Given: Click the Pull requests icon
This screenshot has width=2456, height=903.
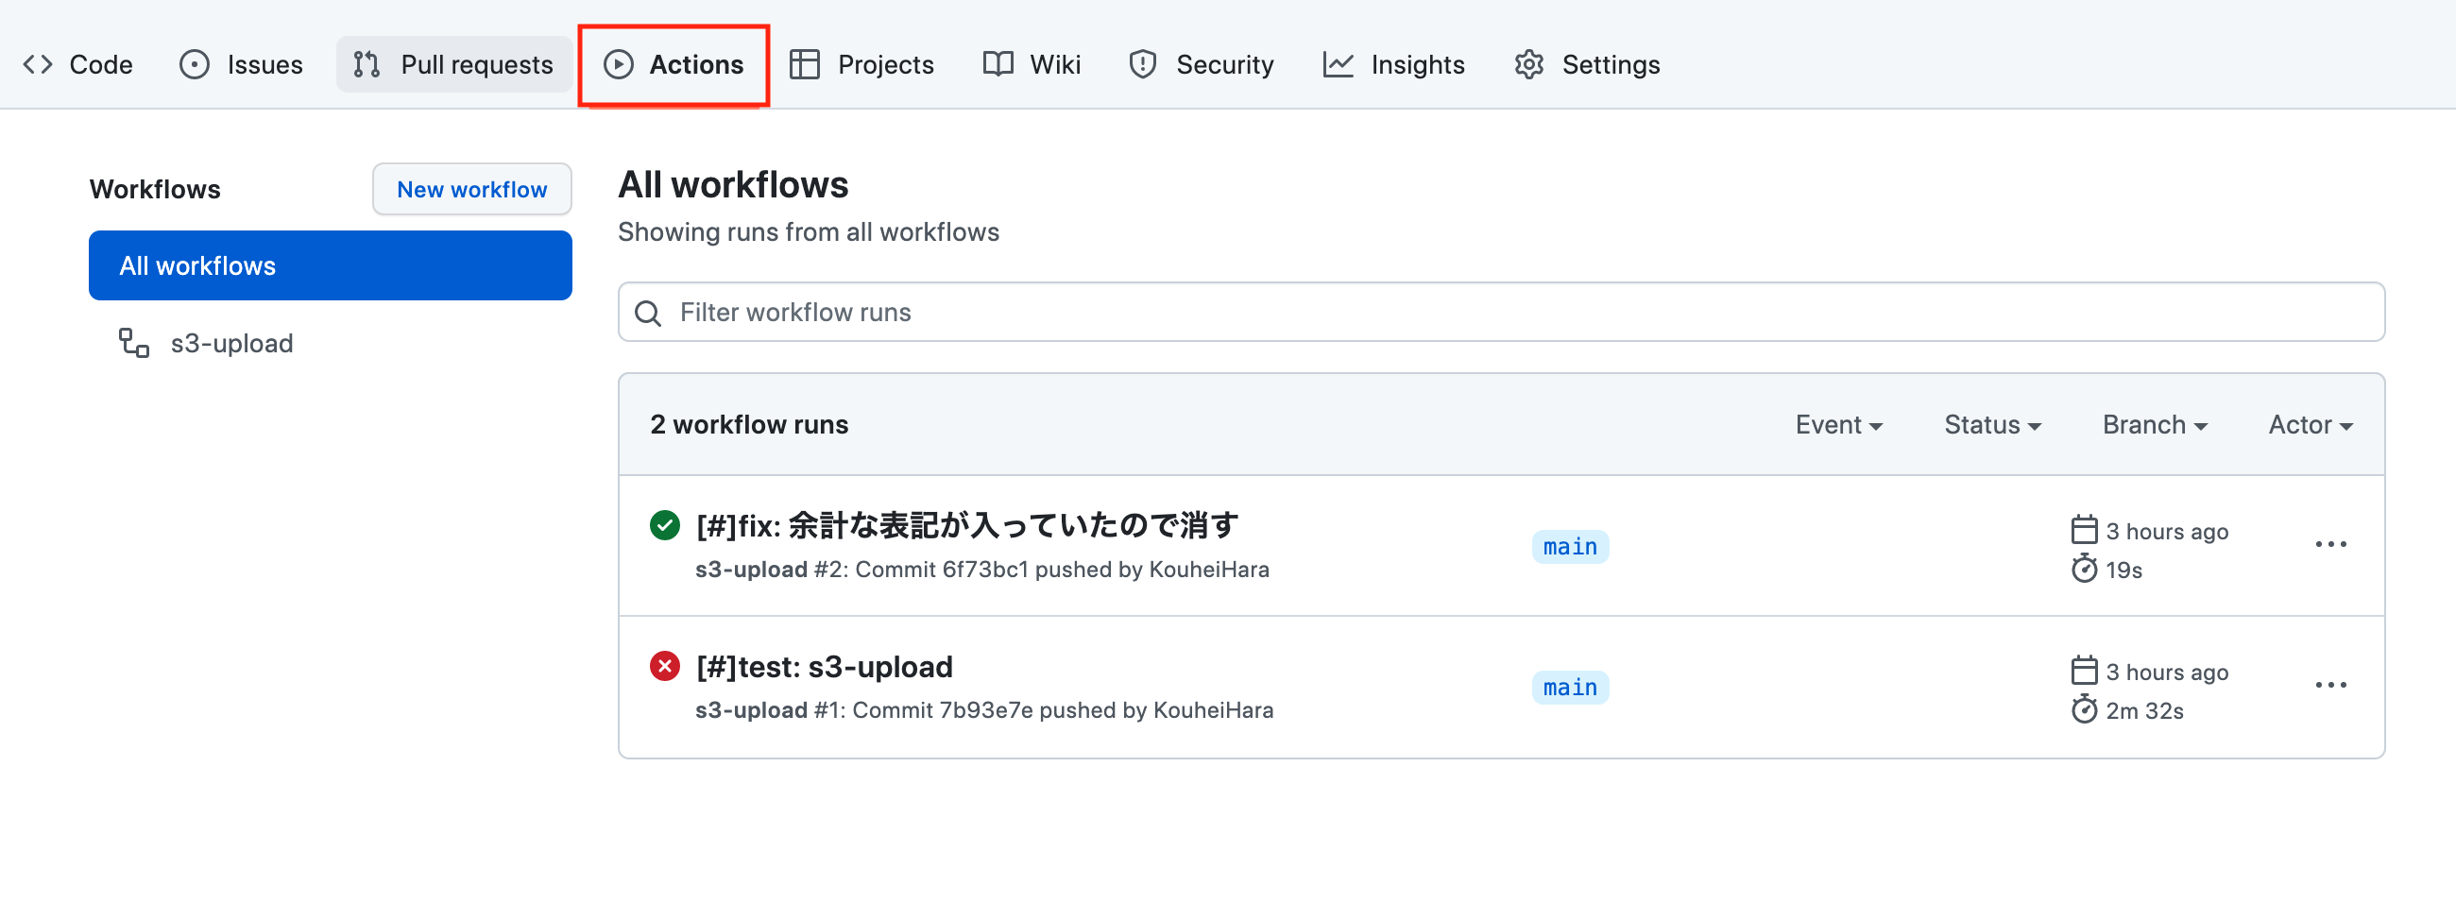Looking at the screenshot, I should 366,64.
